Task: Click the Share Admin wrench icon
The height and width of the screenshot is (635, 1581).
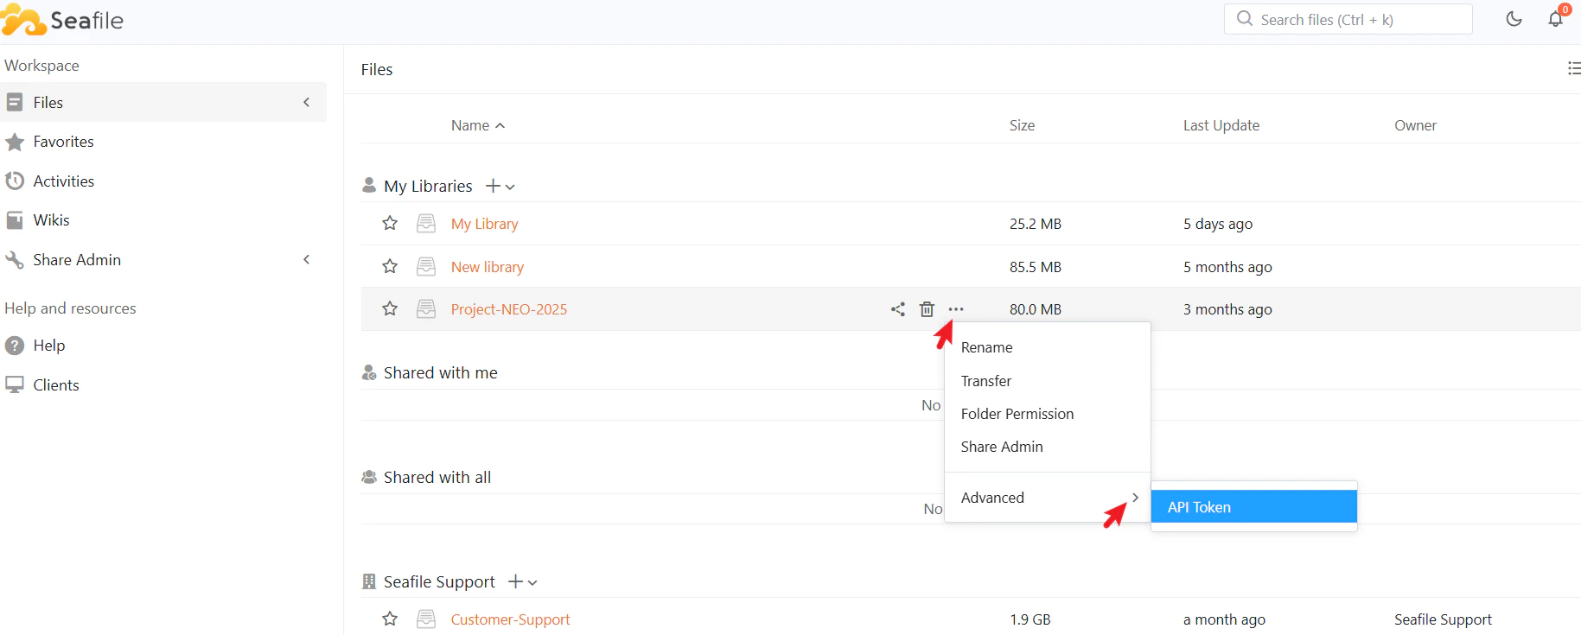Action: click(15, 260)
